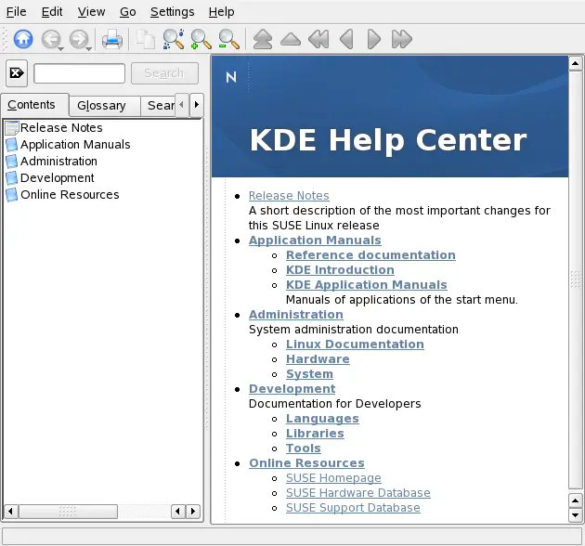Select Online Resources in contents tree
585x546 pixels.
[70, 195]
